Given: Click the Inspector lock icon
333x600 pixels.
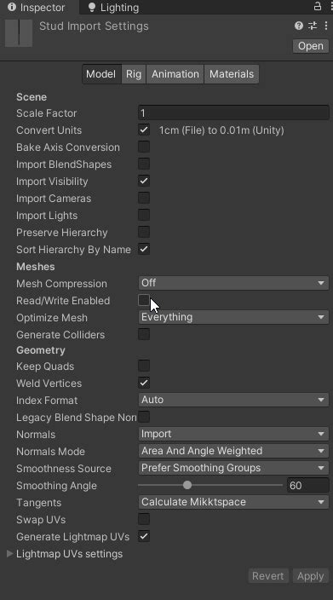Looking at the screenshot, I should (x=318, y=6).
